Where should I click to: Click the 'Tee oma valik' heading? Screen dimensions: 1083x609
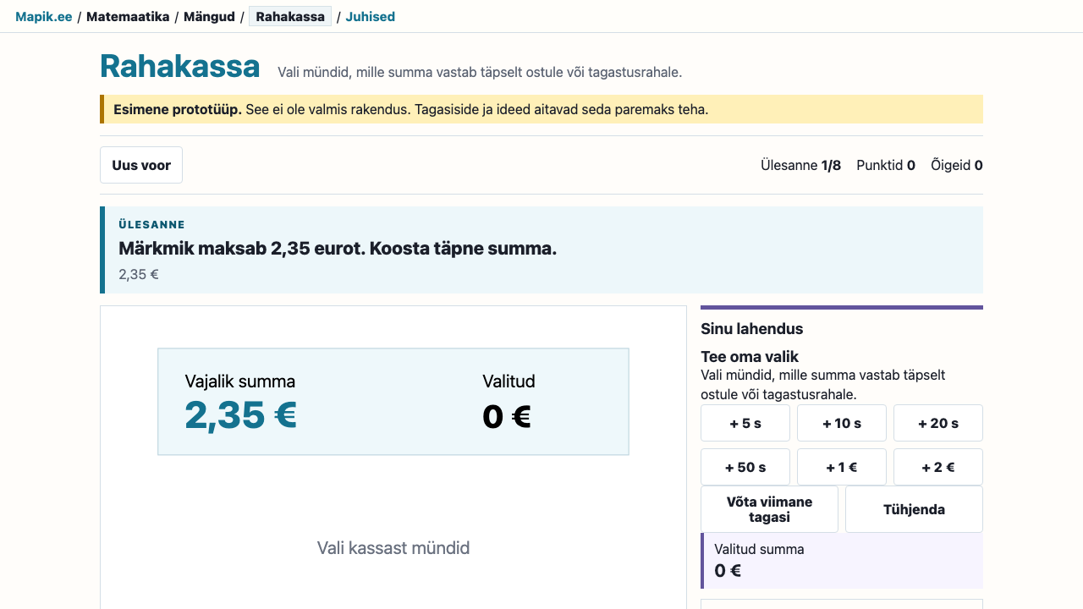(x=750, y=357)
